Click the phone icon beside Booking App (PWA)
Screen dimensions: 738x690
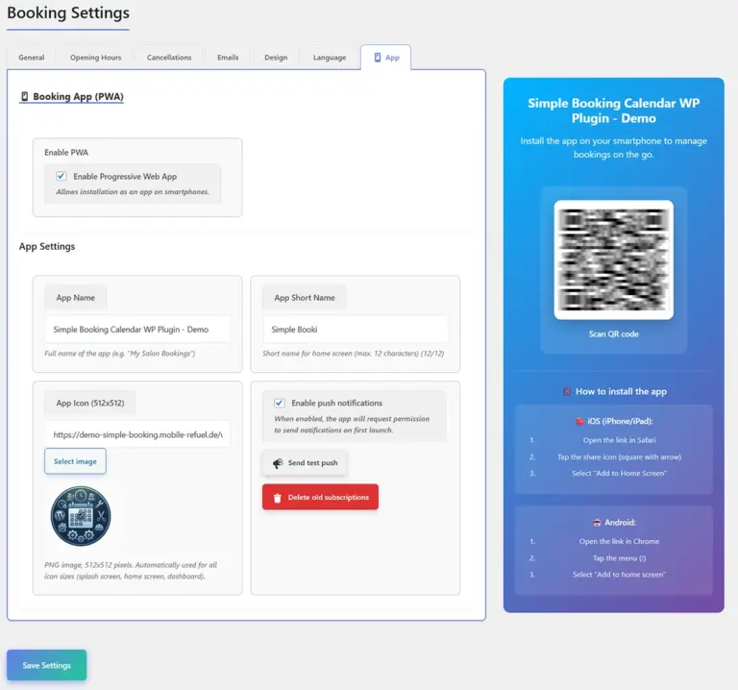click(24, 96)
